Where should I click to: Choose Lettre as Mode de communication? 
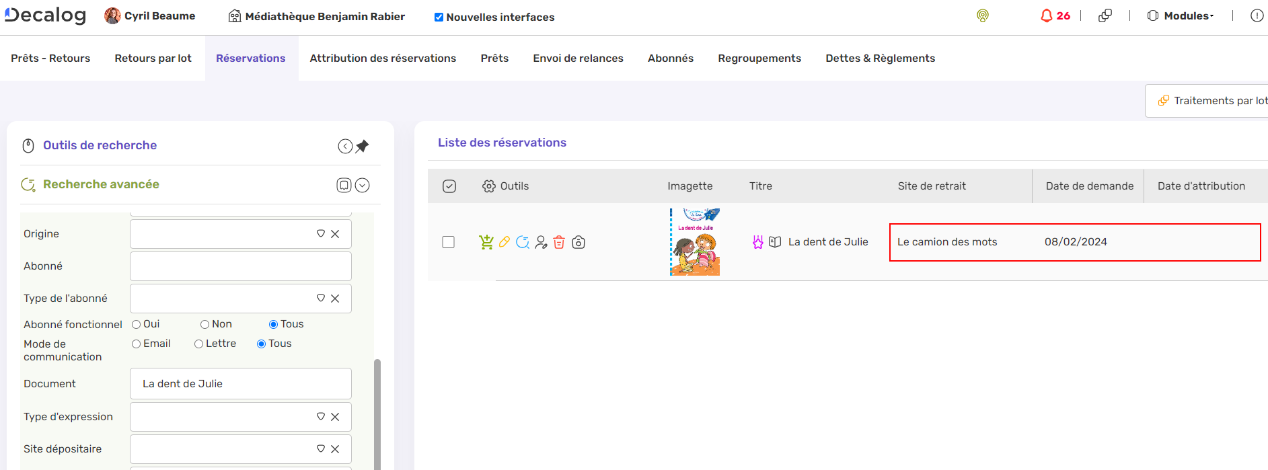point(199,344)
